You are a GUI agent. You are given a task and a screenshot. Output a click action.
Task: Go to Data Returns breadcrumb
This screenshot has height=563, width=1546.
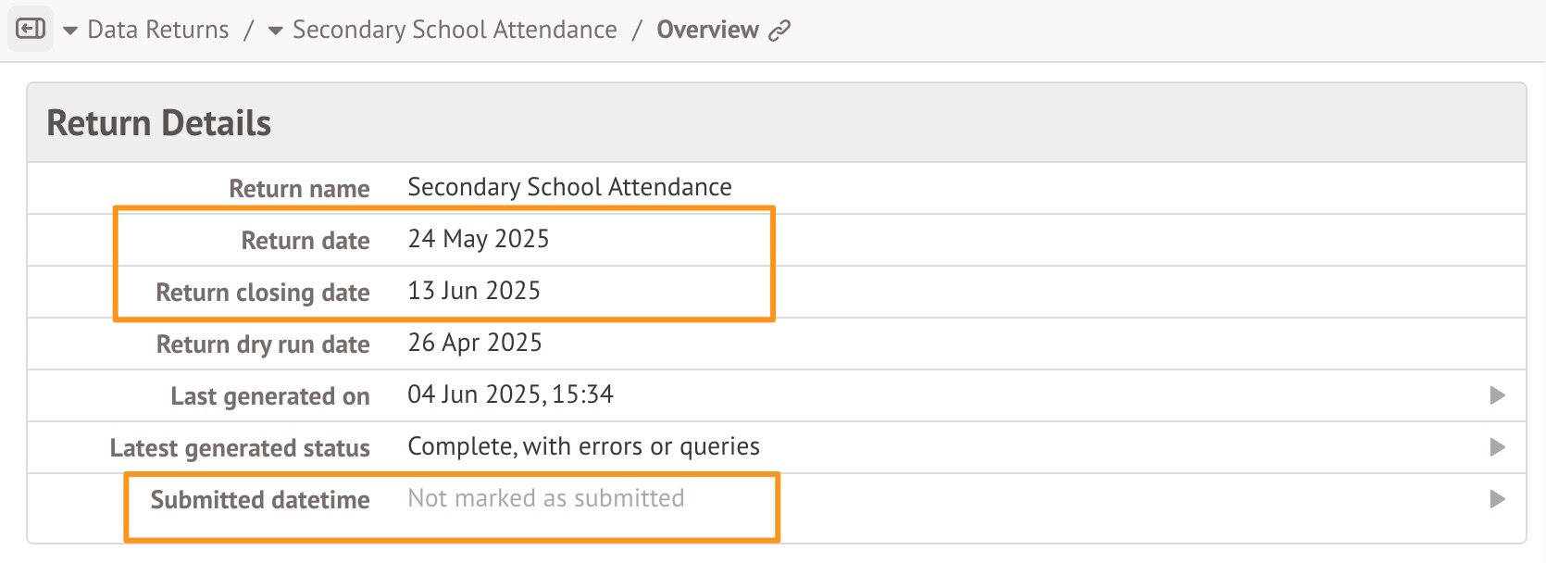click(157, 30)
